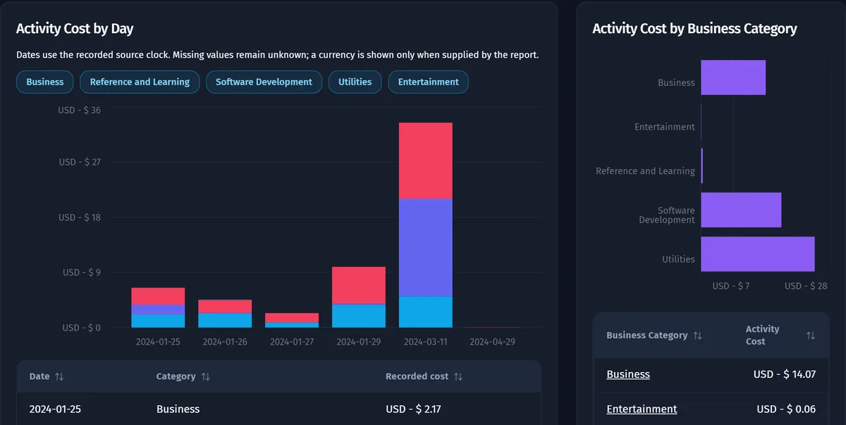
Task: Click the 'Category' column header
Action: click(x=176, y=376)
